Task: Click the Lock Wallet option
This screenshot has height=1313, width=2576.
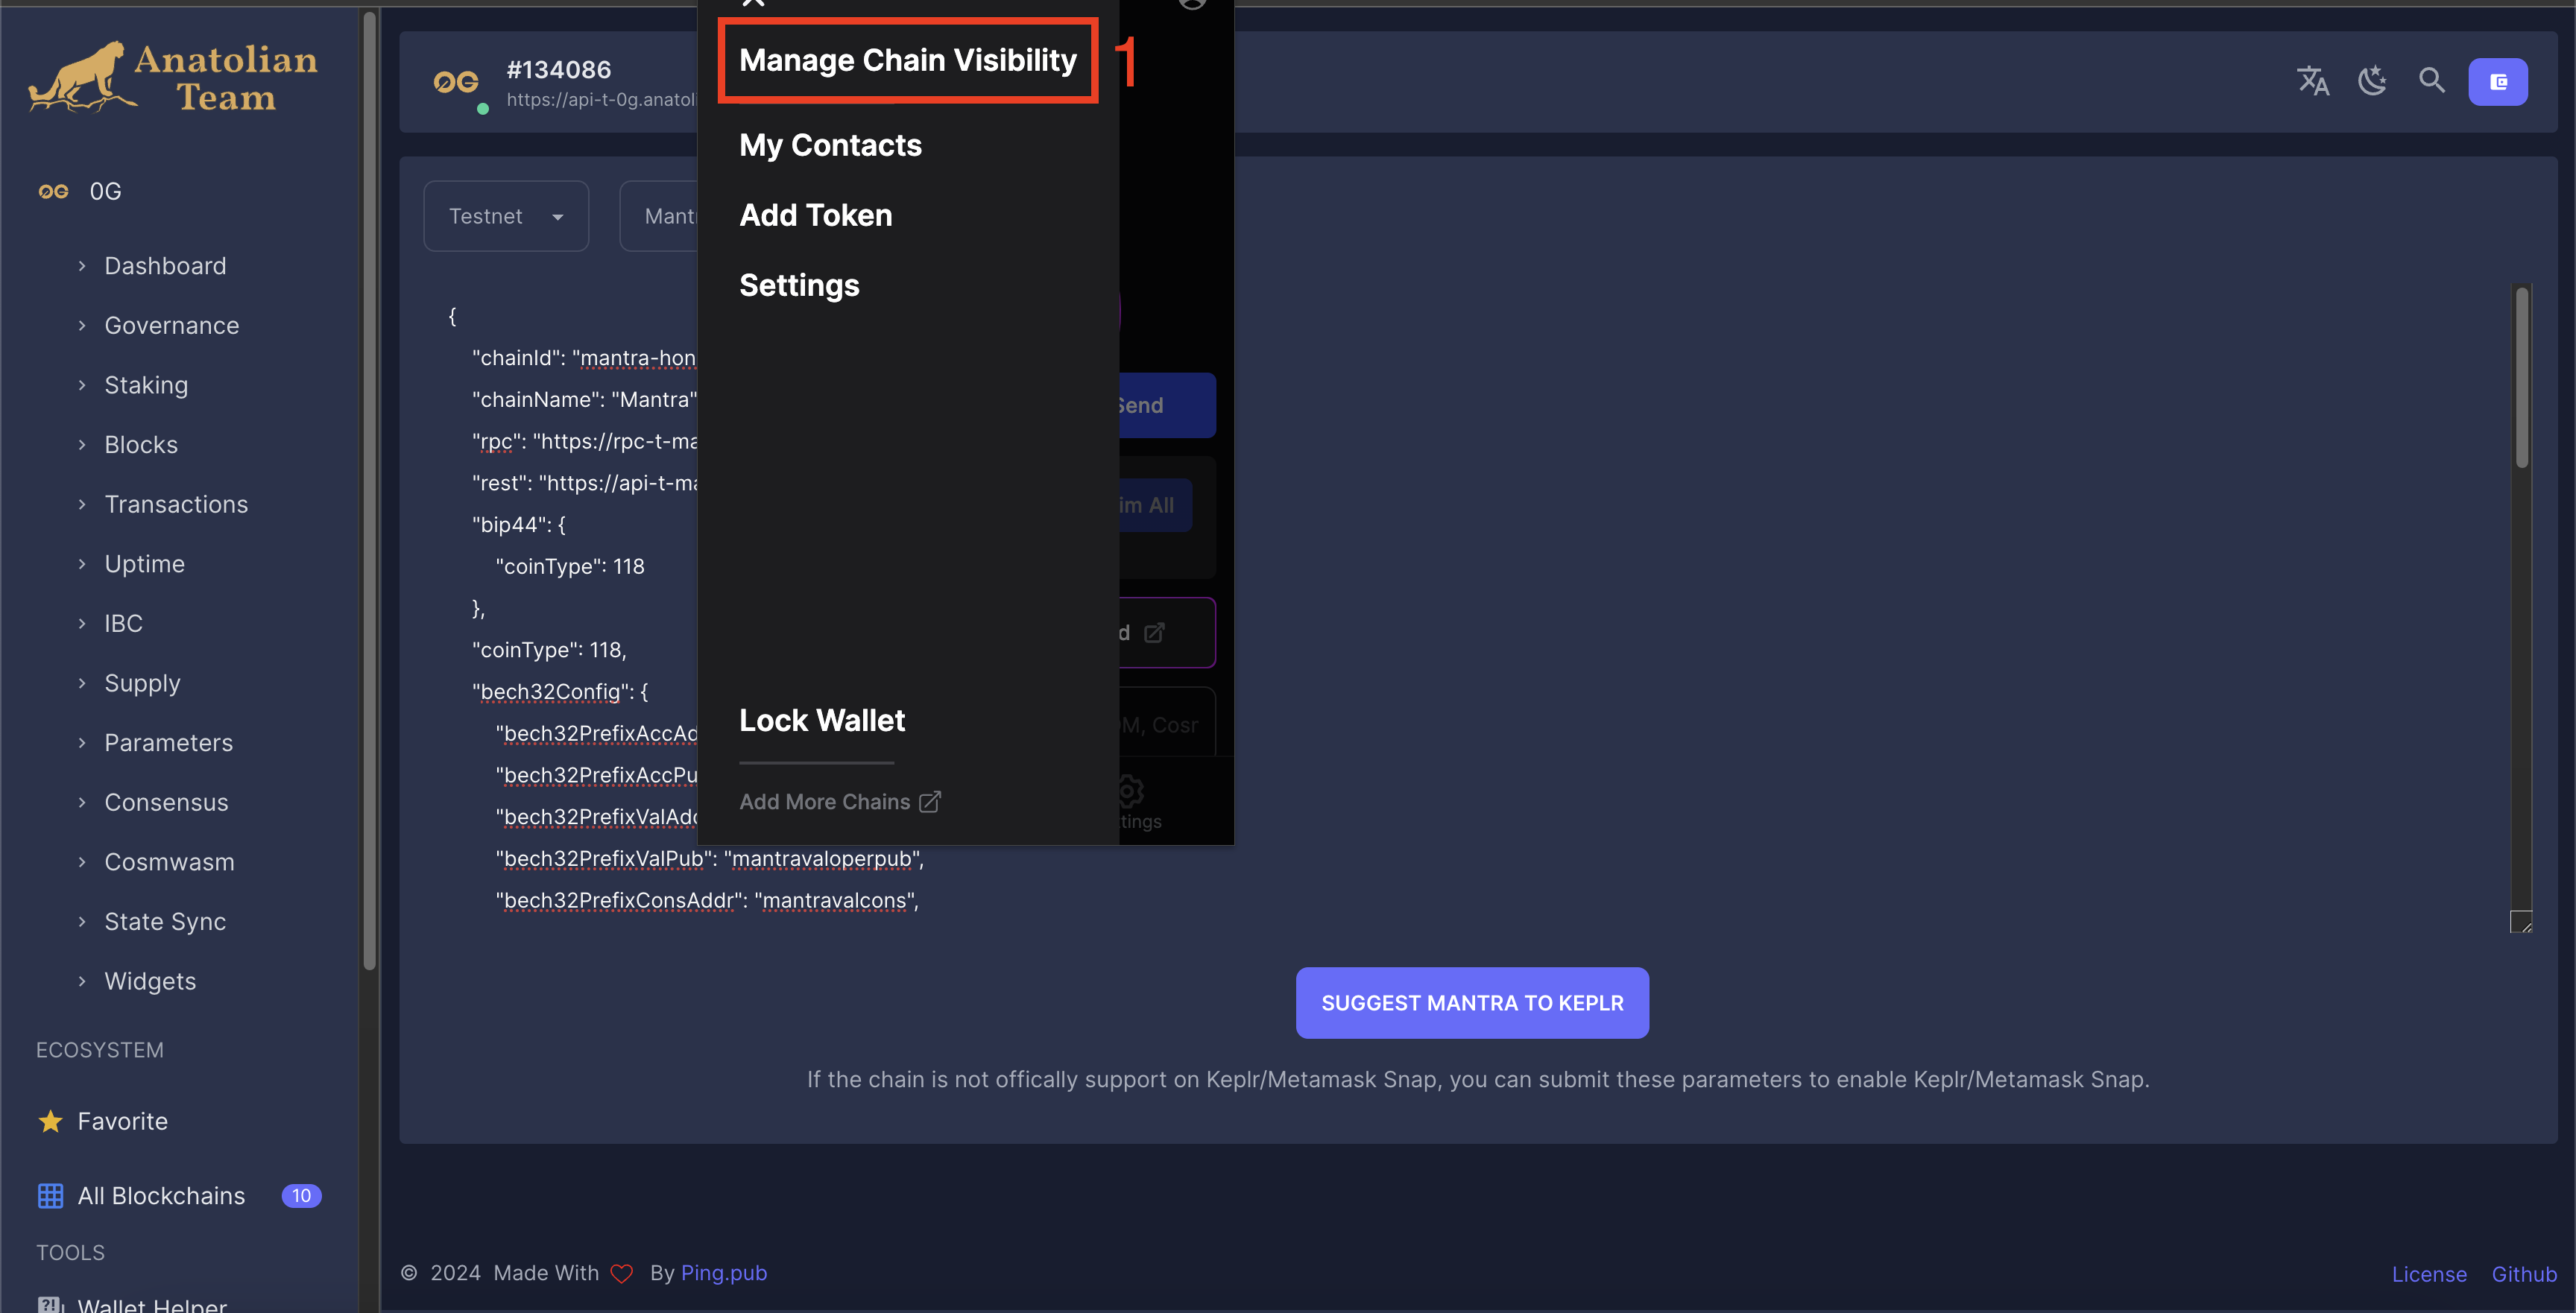Action: pos(821,718)
